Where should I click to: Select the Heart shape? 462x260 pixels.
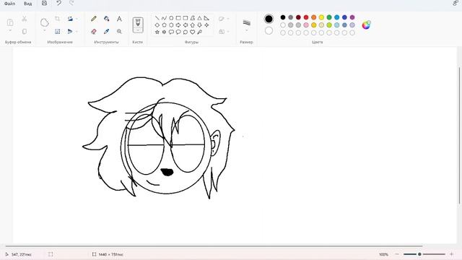193,32
